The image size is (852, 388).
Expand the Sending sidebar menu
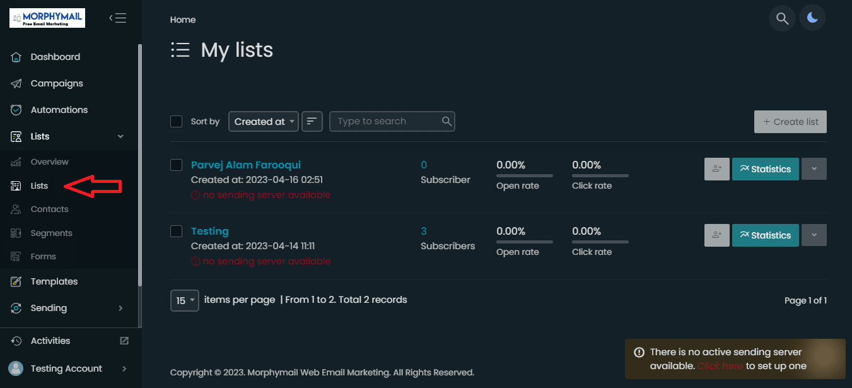[120, 308]
